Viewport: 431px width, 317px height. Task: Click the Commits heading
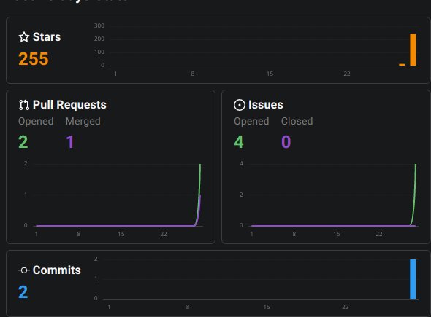[x=57, y=270]
